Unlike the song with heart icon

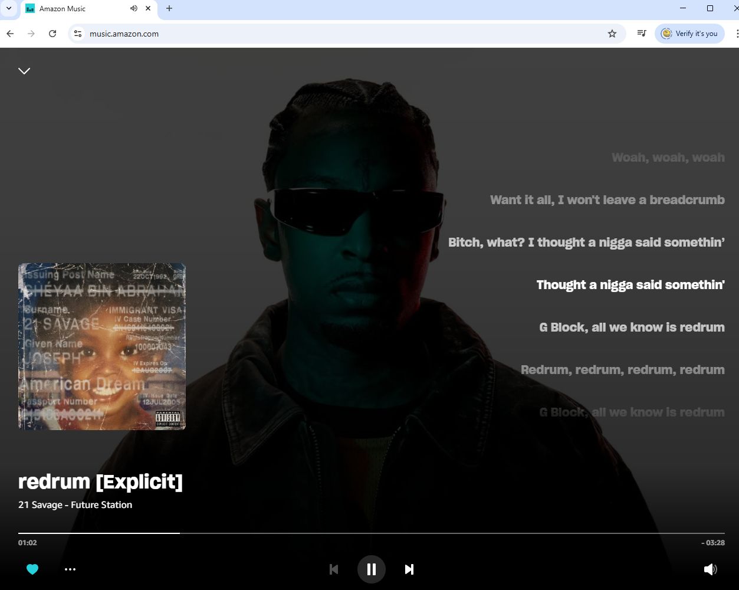pyautogui.click(x=32, y=569)
